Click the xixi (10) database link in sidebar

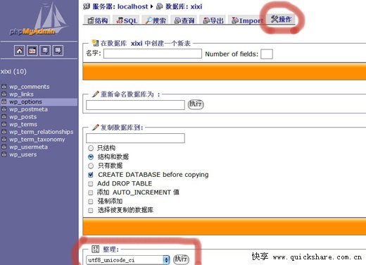[13, 71]
